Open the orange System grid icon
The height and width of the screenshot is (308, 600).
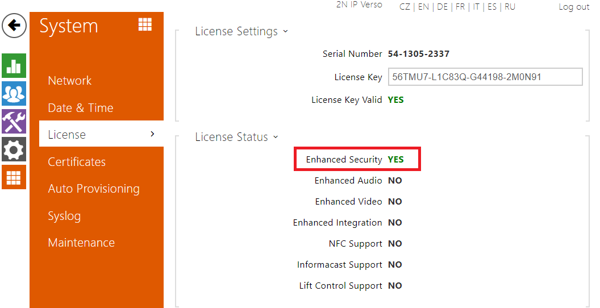[x=14, y=177]
